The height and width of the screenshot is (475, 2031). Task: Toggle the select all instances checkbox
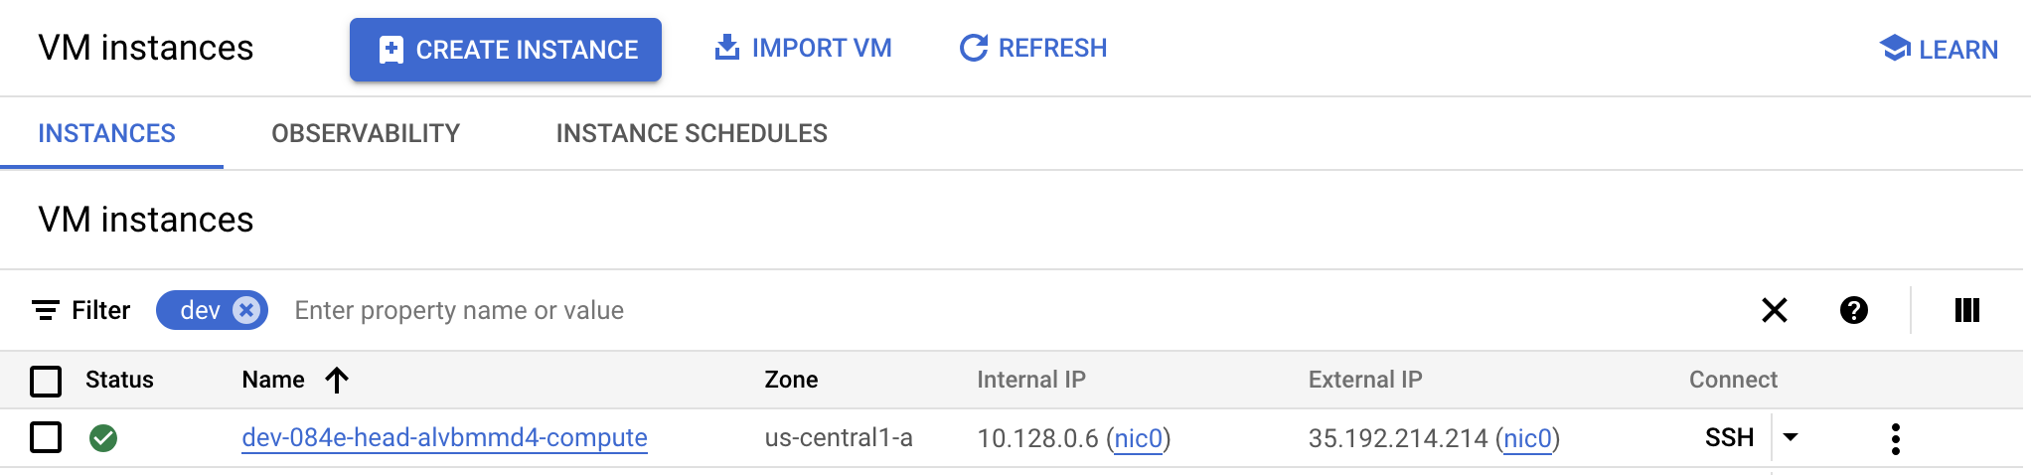(x=46, y=381)
